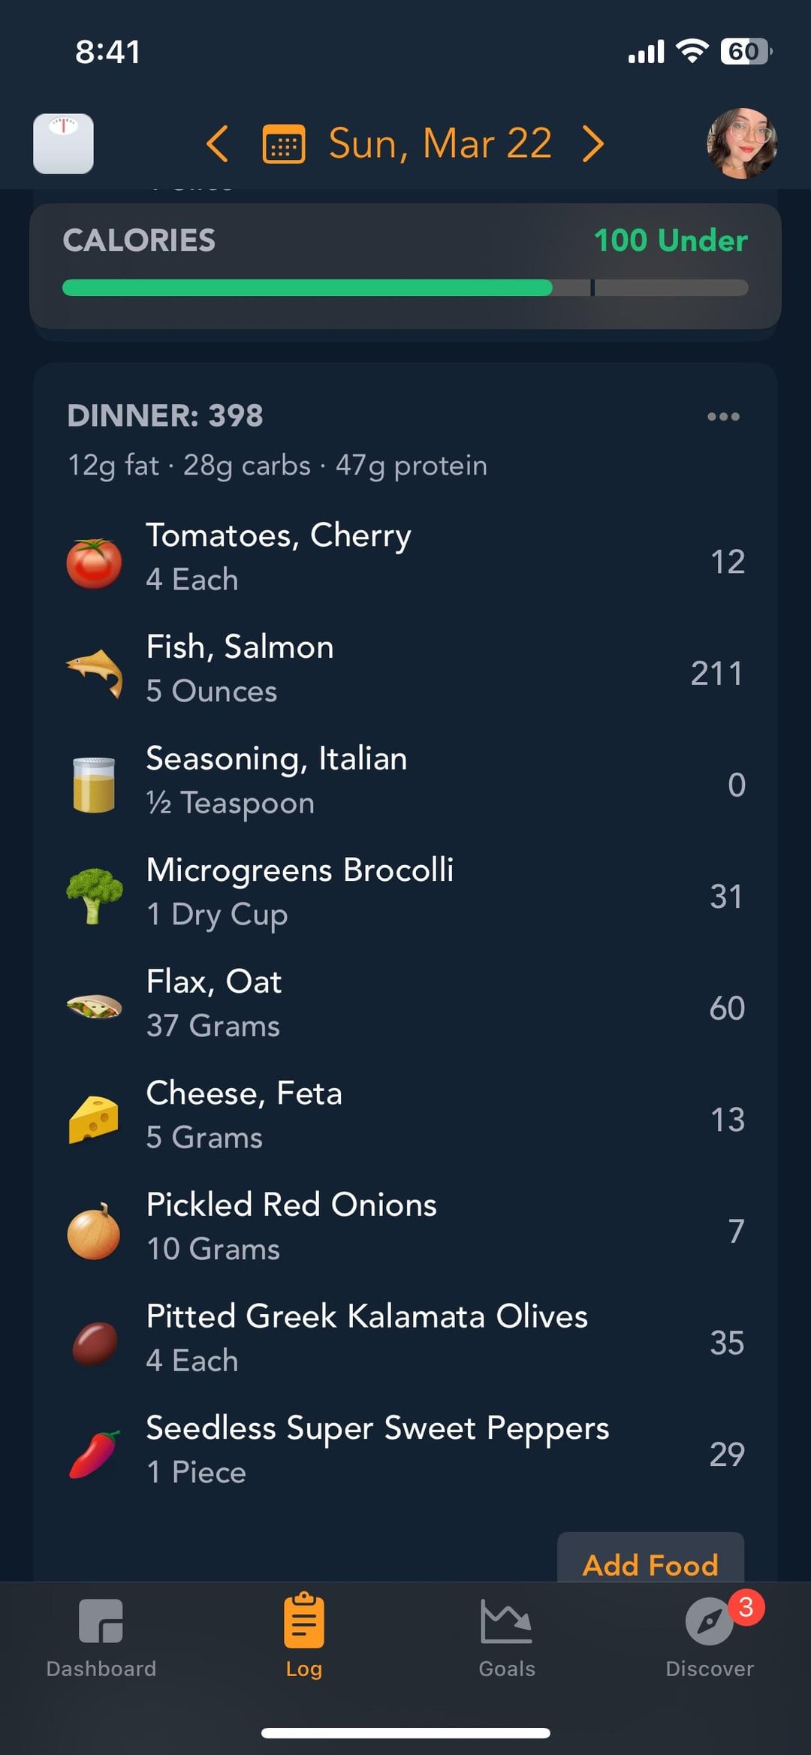Go to previous day arrow

tap(217, 143)
